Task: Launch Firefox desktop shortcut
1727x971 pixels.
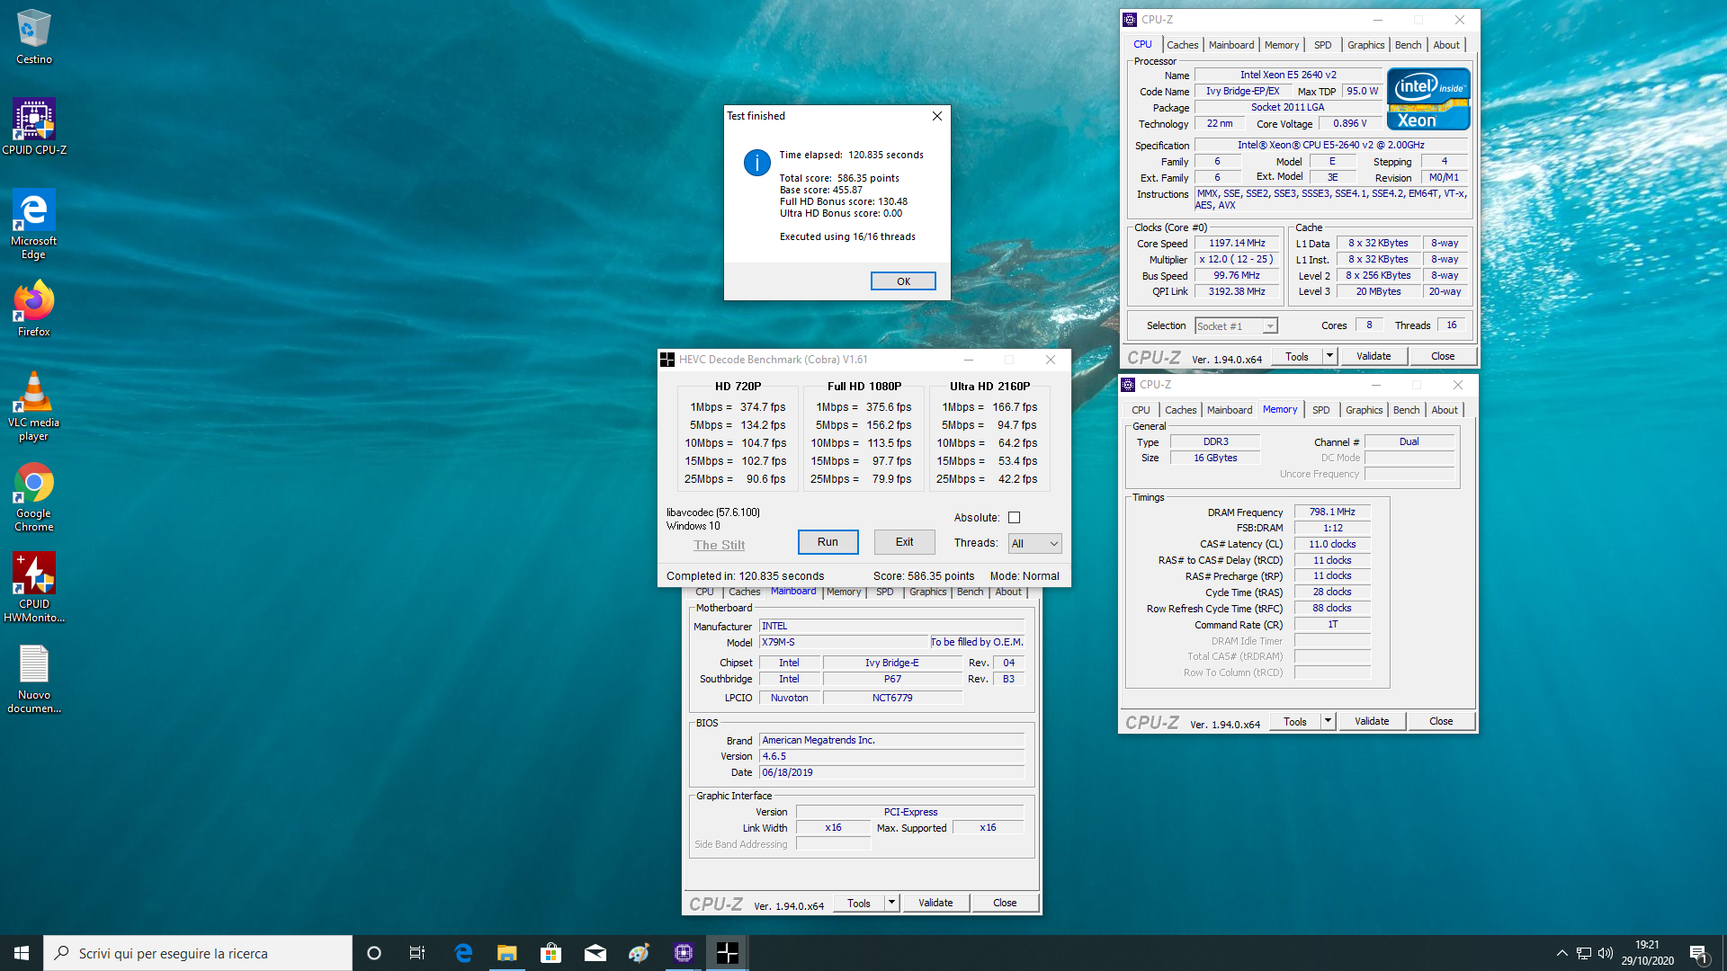Action: (x=34, y=308)
